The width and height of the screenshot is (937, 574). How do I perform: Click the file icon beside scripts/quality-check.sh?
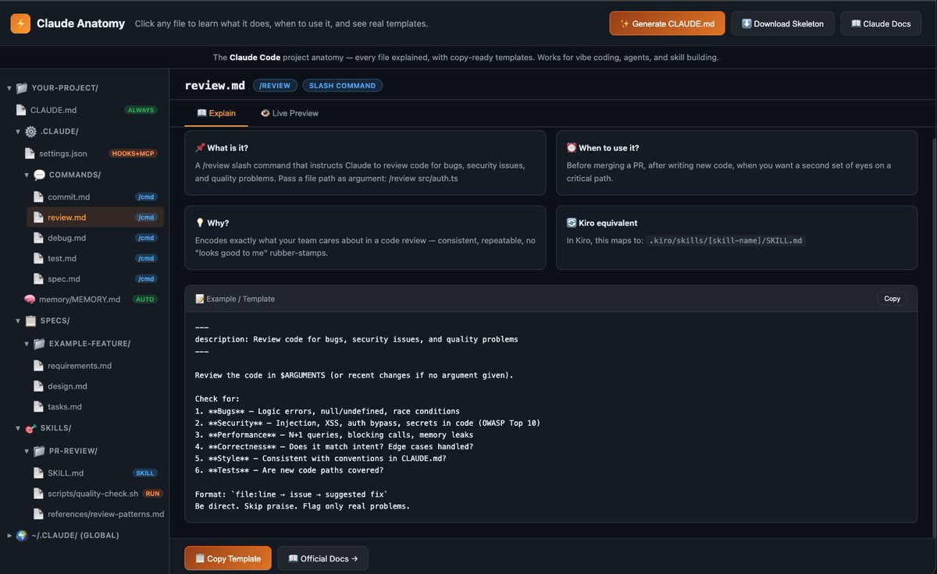click(x=38, y=494)
